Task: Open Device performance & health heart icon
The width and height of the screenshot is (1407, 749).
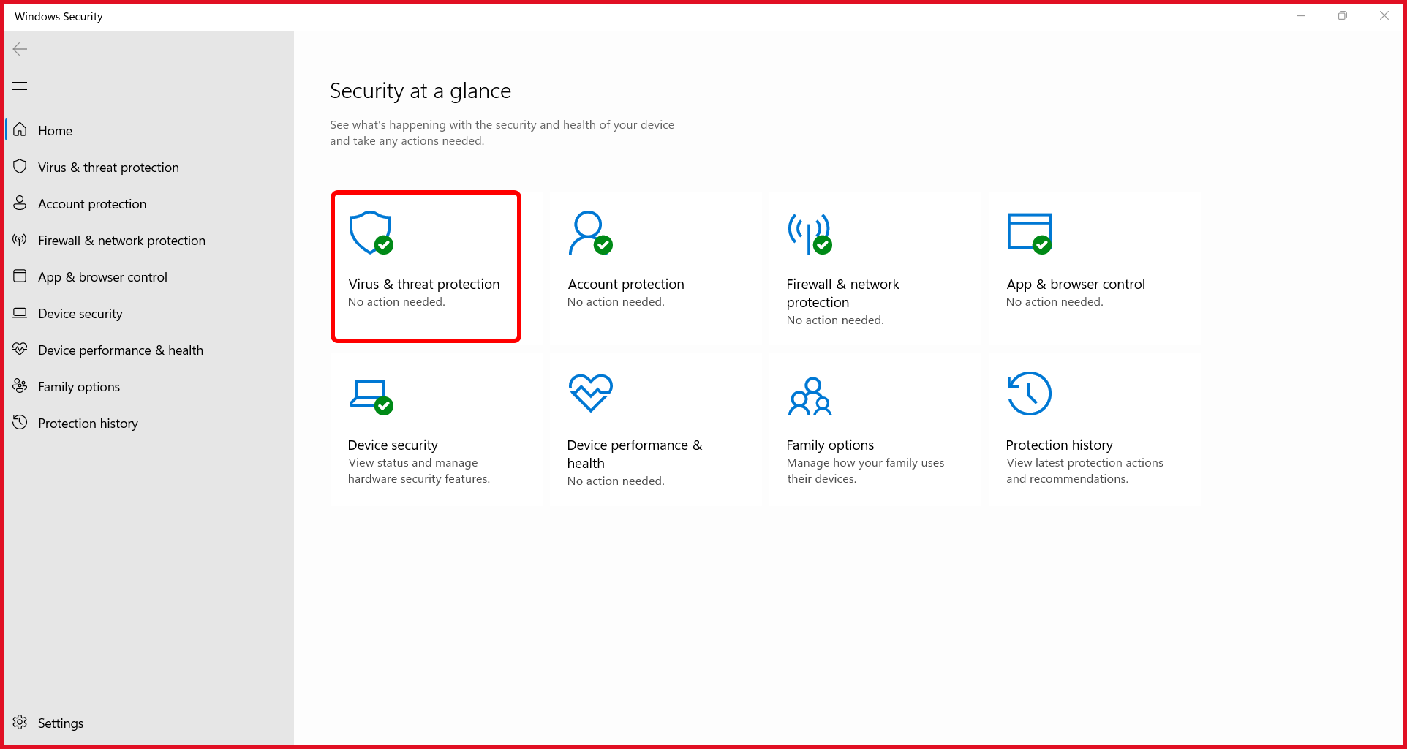Action: click(x=589, y=392)
